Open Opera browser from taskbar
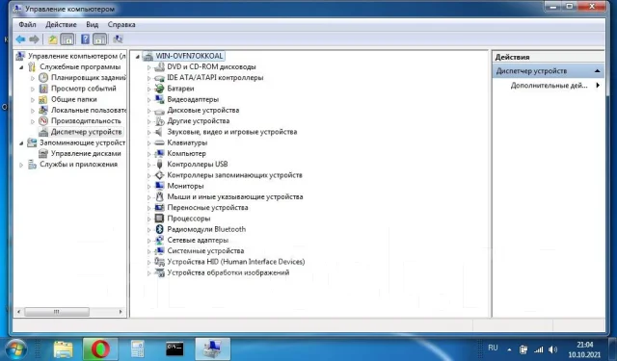This screenshot has width=617, height=361. point(100,349)
